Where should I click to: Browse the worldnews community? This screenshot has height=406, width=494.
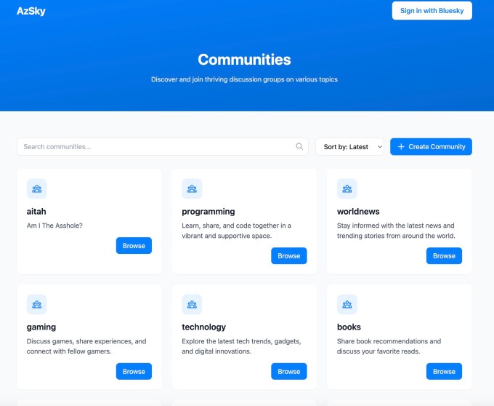click(444, 256)
